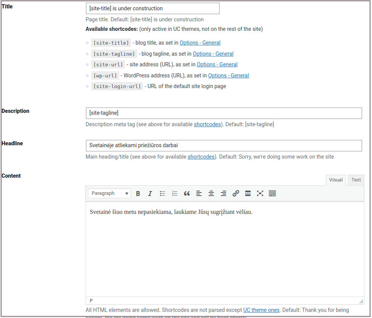The image size is (372, 318).
Task: Apply italic formatting in editor
Action: coord(150,194)
